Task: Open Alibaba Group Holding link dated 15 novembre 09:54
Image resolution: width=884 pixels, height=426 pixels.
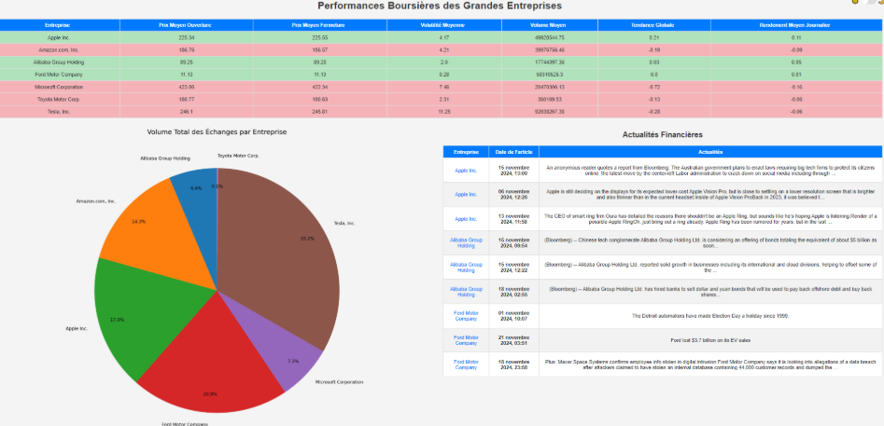Action: pos(466,242)
